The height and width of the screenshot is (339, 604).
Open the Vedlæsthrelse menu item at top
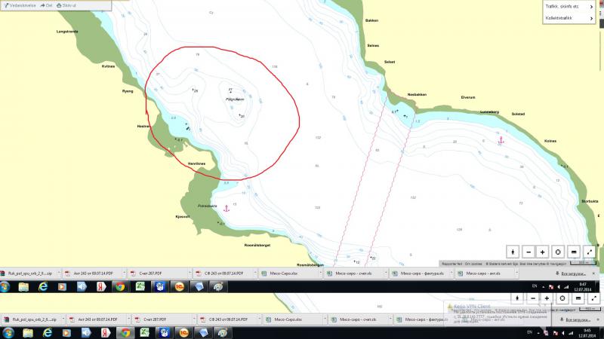click(19, 5)
